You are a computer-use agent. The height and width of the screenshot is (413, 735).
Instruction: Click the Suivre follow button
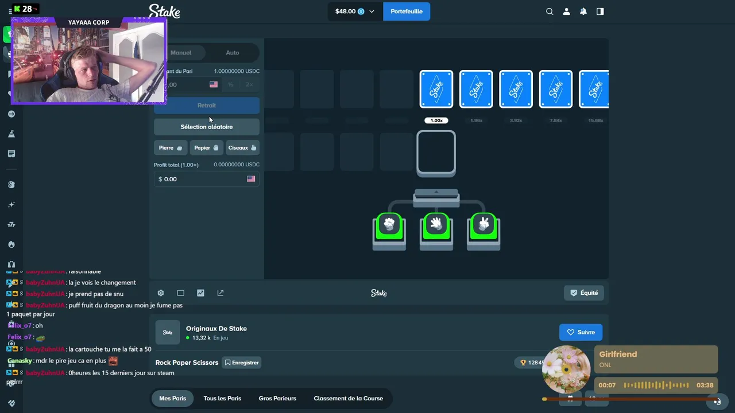(x=581, y=332)
